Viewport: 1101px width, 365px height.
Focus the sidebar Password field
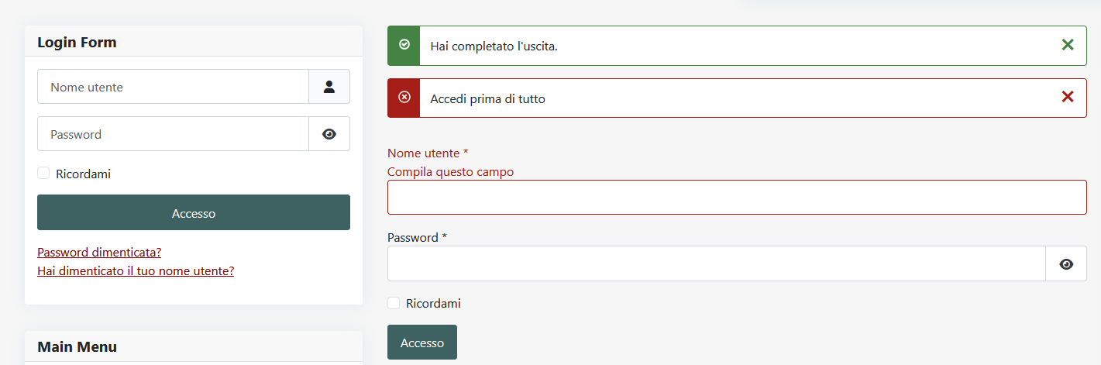click(173, 134)
